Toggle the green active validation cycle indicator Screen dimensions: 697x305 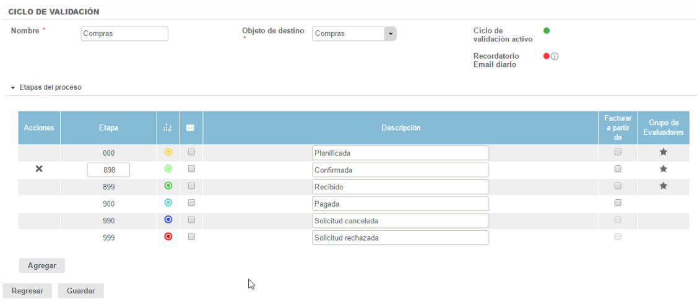click(x=547, y=30)
